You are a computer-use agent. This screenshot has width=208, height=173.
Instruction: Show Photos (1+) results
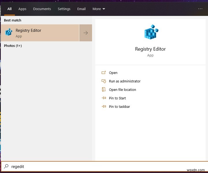(13, 46)
